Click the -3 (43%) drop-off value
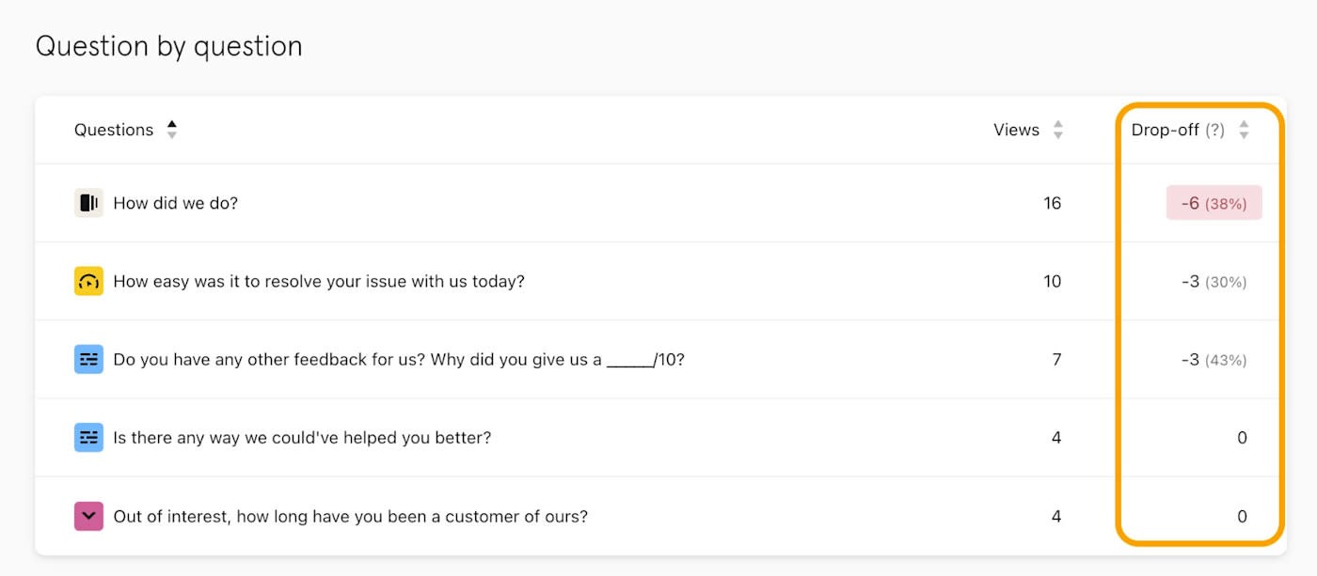Image resolution: width=1317 pixels, height=576 pixels. [x=1214, y=359]
